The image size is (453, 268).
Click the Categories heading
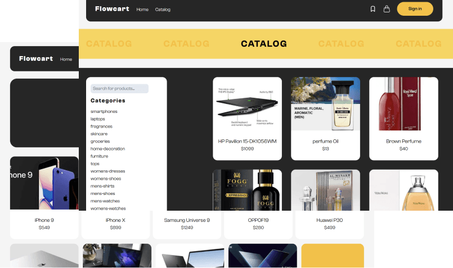[x=107, y=101]
